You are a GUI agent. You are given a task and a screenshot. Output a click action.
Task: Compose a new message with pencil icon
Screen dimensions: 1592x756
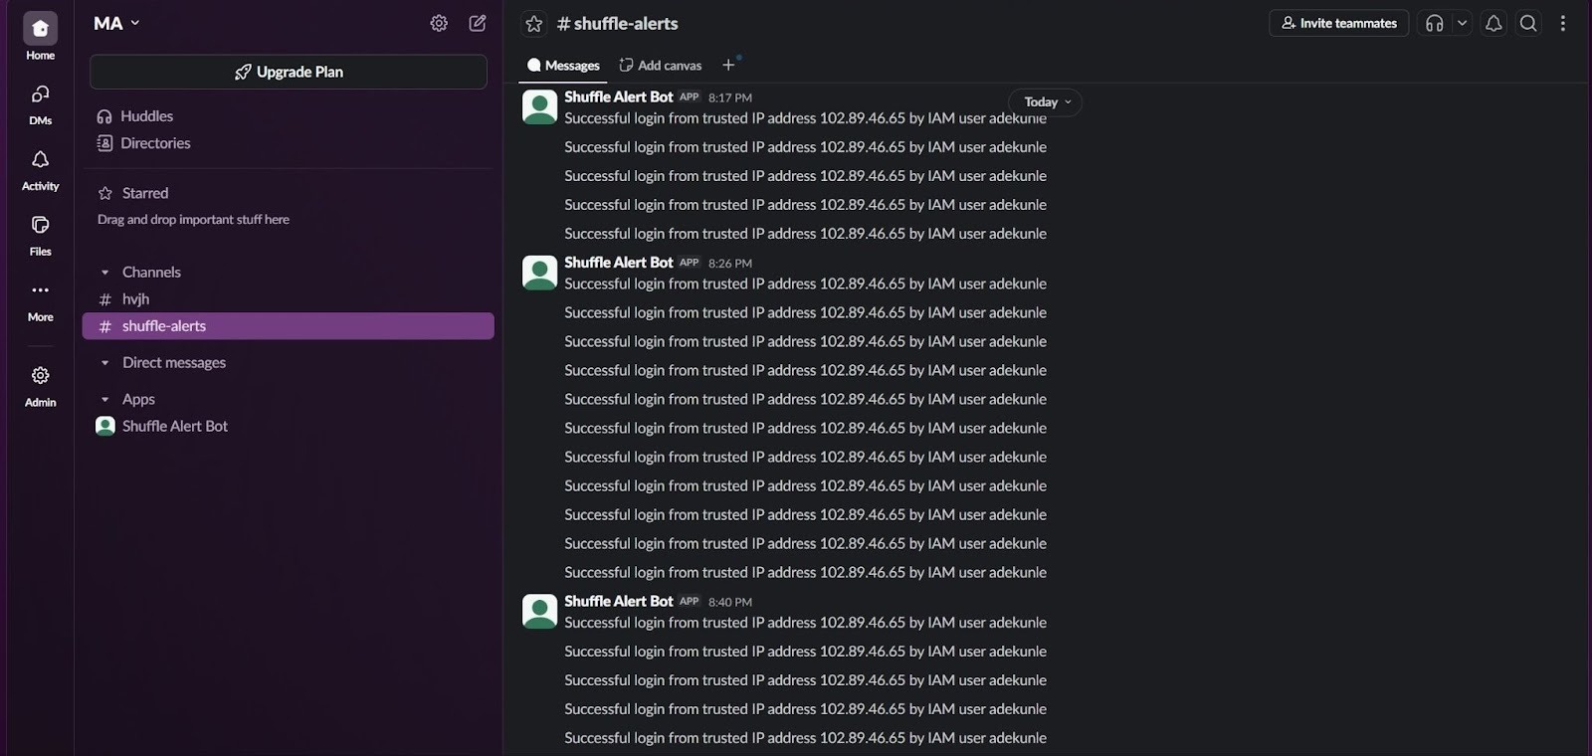(x=478, y=23)
